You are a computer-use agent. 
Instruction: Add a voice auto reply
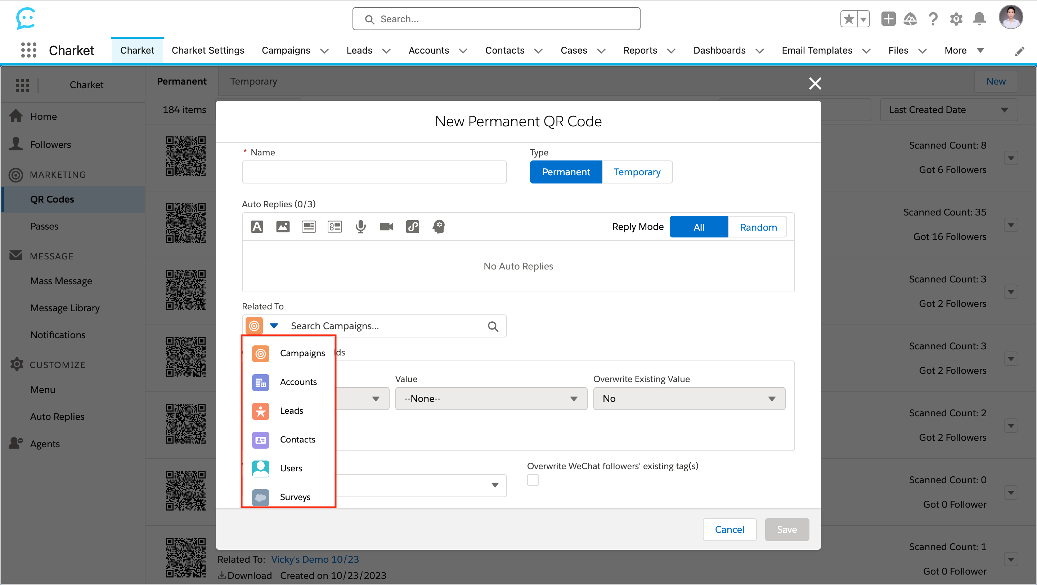[361, 227]
